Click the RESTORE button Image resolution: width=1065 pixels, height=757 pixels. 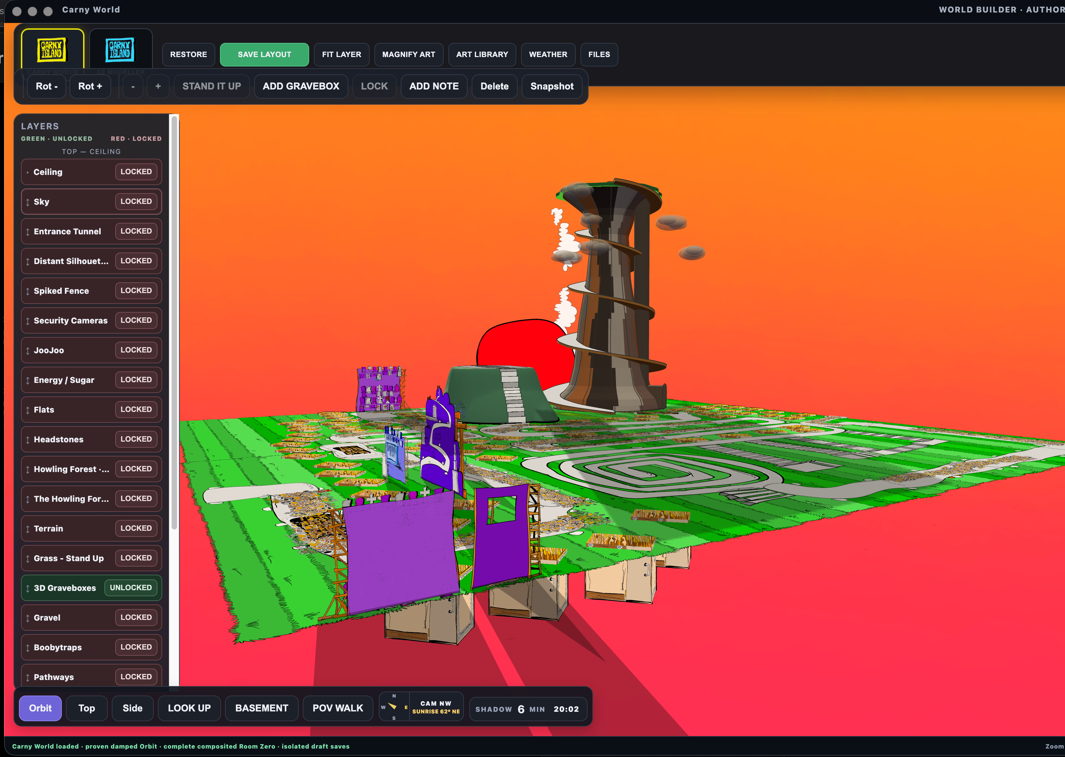click(189, 55)
